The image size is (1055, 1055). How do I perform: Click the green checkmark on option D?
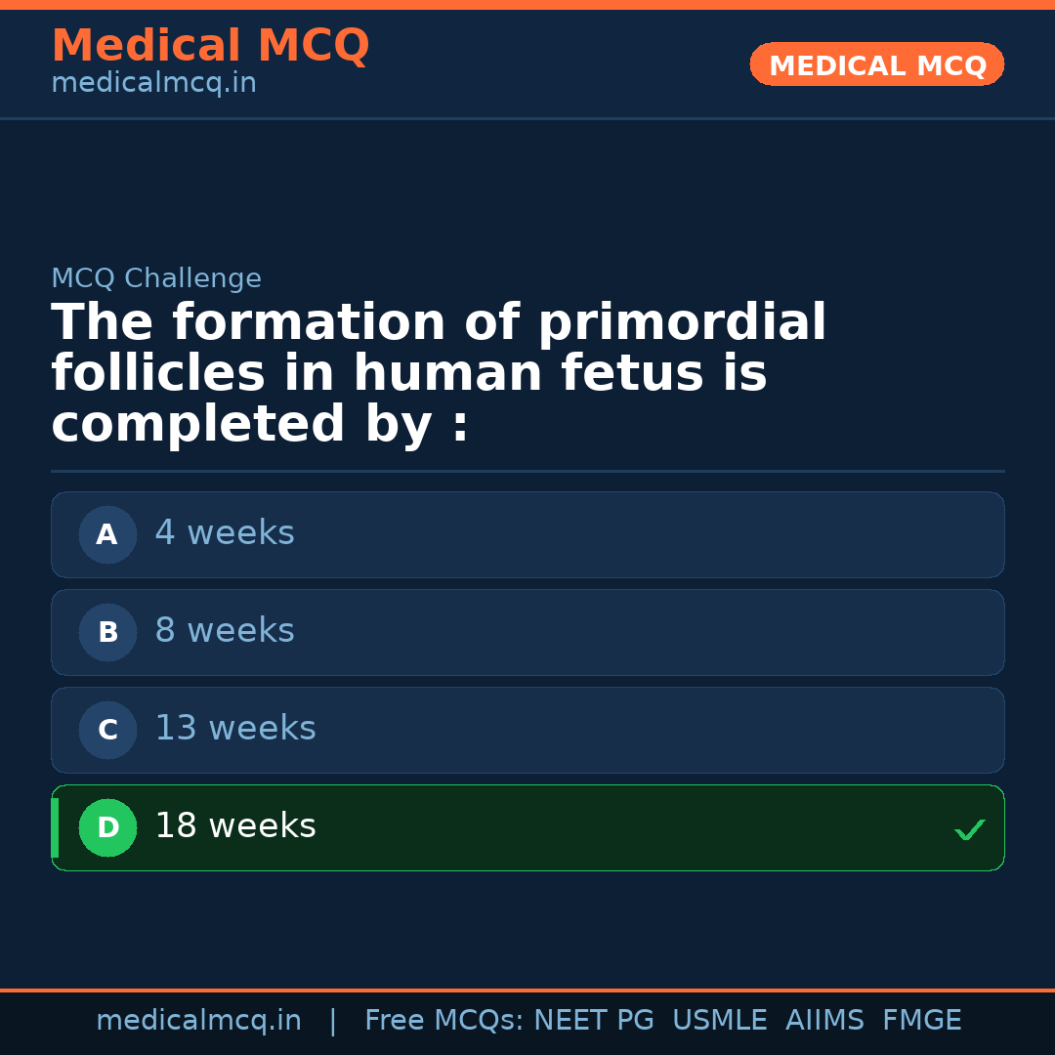coord(969,829)
